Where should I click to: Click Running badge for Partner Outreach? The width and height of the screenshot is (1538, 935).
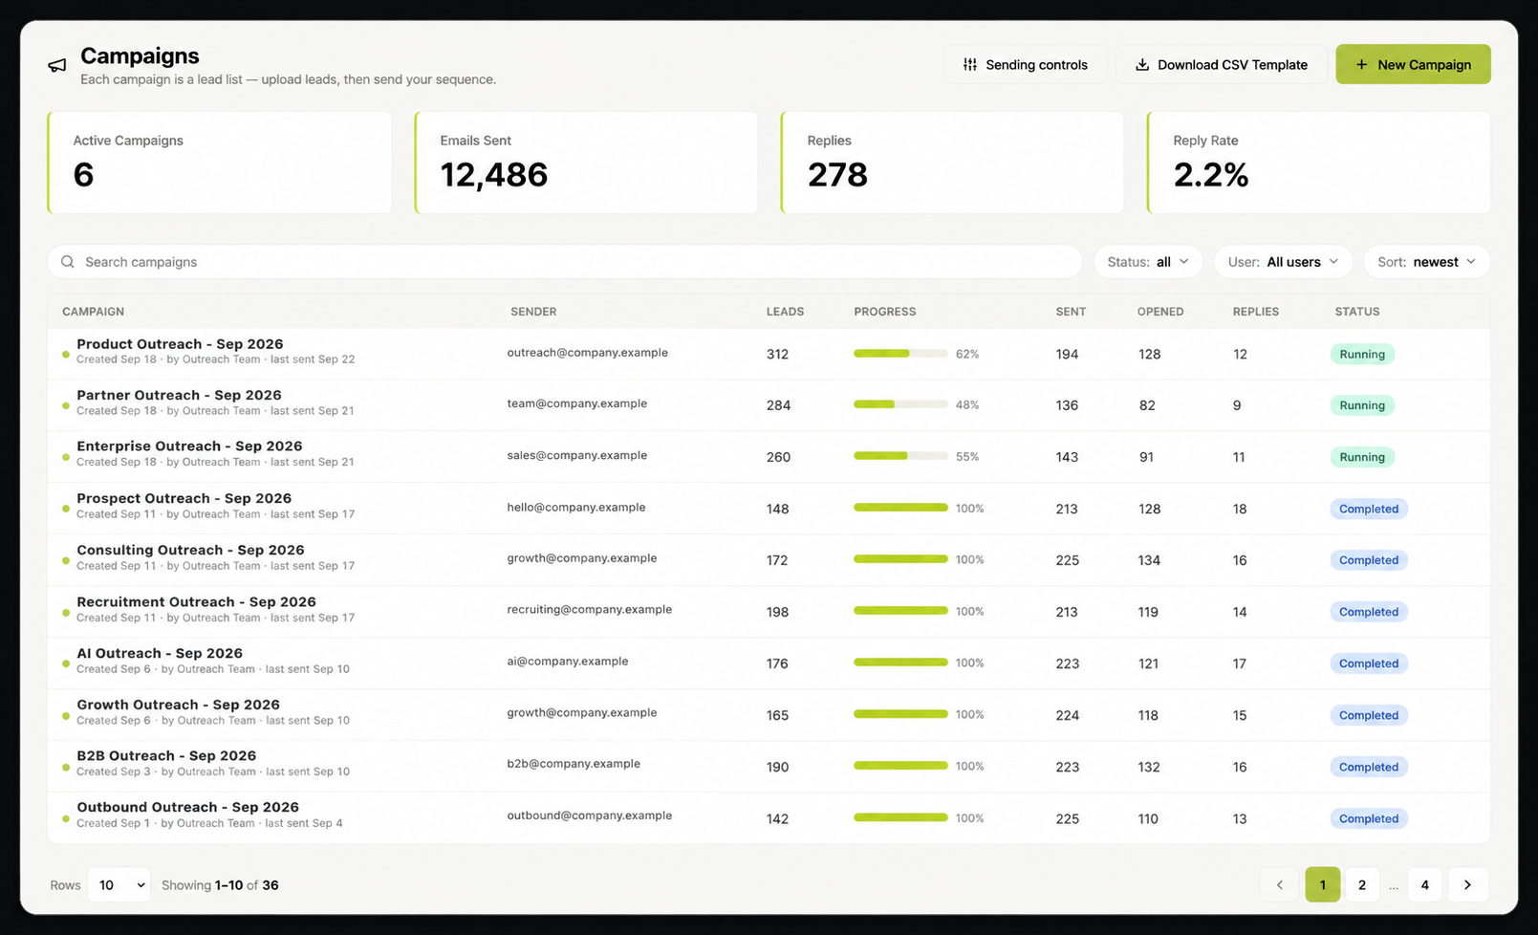pyautogui.click(x=1362, y=405)
